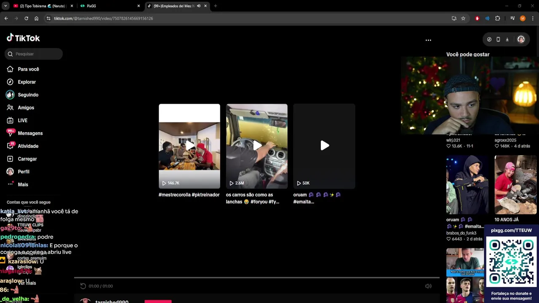Open the three-dots video options menu
Screen dimensions: 539x303
(428, 40)
